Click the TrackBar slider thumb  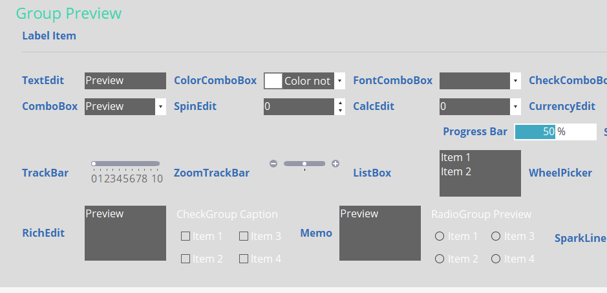click(x=94, y=164)
